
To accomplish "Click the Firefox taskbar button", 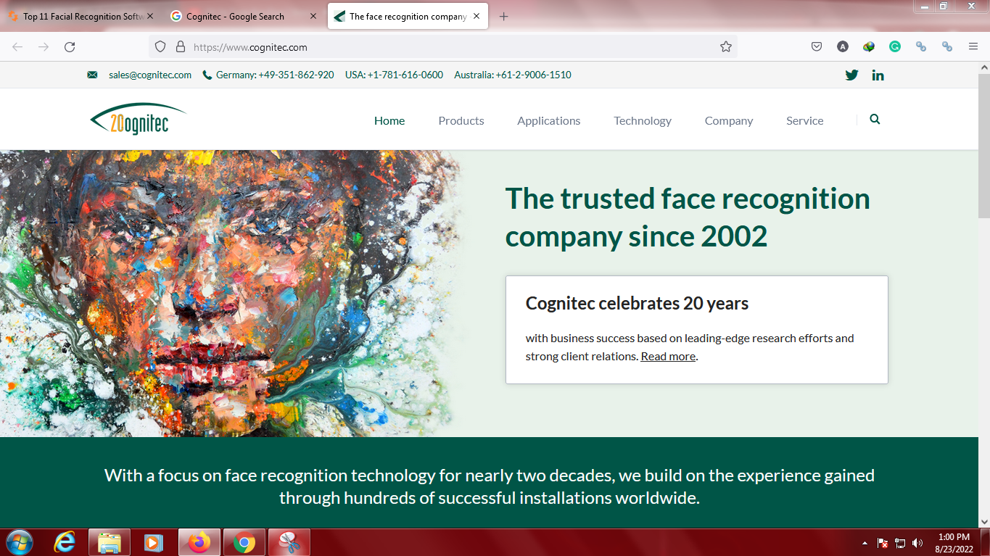I will tap(199, 542).
